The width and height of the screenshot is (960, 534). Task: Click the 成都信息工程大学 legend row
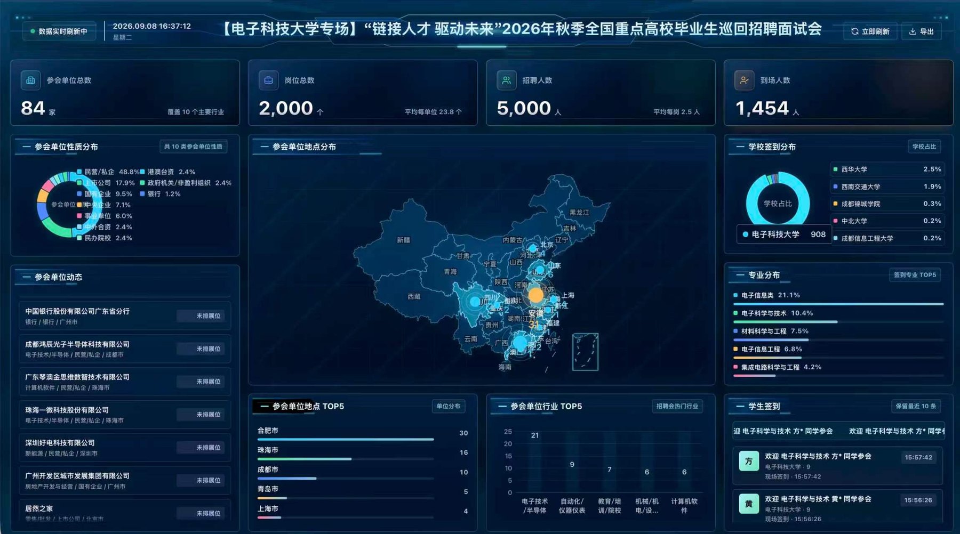tap(887, 238)
